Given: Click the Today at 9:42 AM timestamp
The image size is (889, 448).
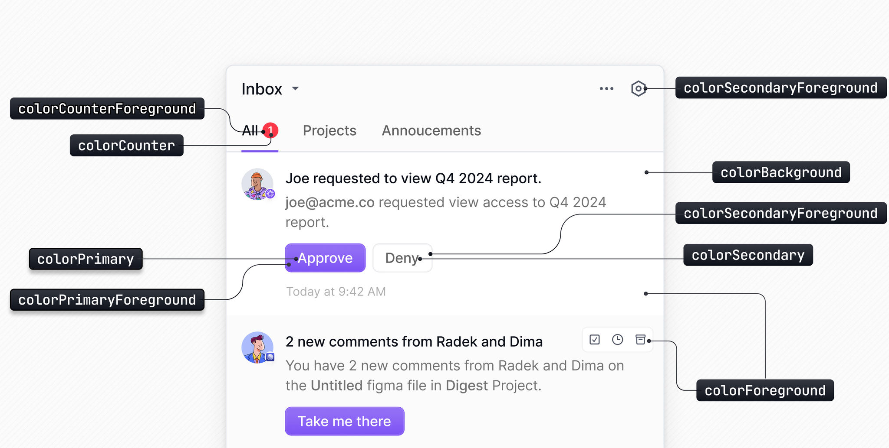Looking at the screenshot, I should [x=336, y=292].
